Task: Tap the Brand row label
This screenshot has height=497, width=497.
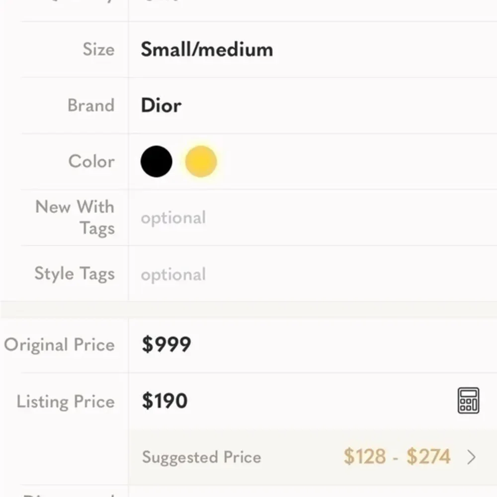Action: point(91,105)
